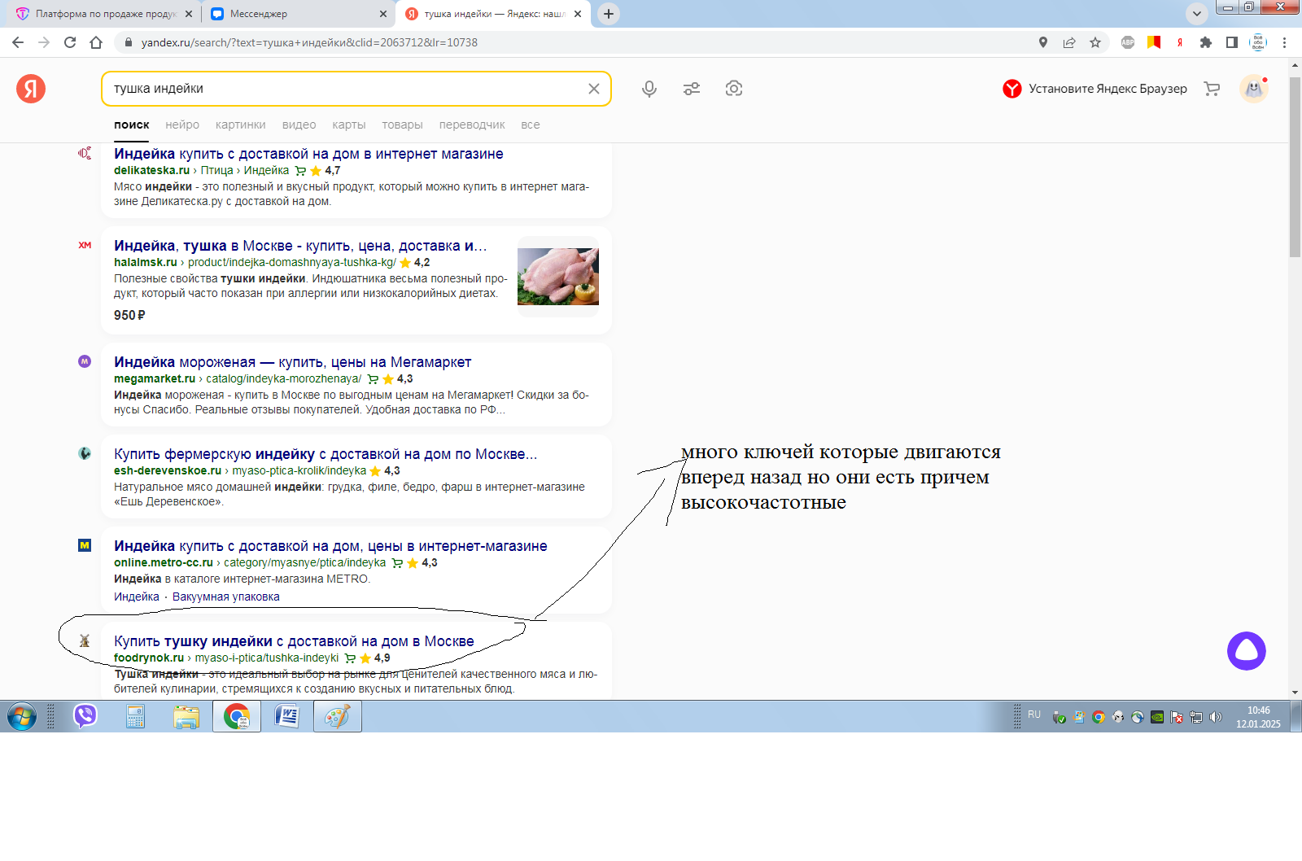Search by image with the camera icon
The width and height of the screenshot is (1302, 861).
click(x=734, y=89)
